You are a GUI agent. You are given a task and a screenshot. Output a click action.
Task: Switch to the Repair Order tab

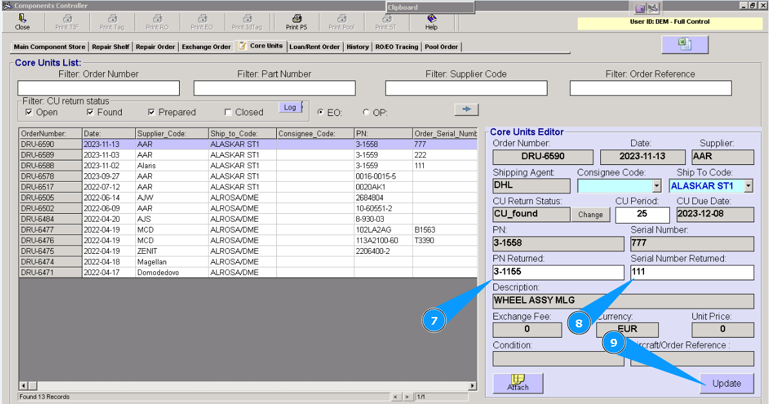(155, 47)
